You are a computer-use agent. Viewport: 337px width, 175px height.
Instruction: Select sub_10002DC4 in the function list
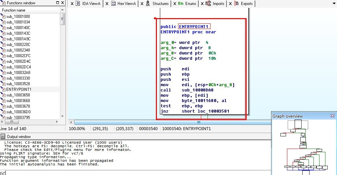[19, 67]
